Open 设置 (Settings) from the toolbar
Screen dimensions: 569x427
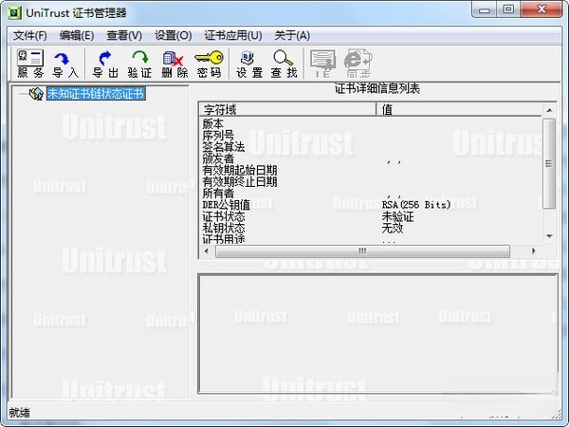point(249,64)
